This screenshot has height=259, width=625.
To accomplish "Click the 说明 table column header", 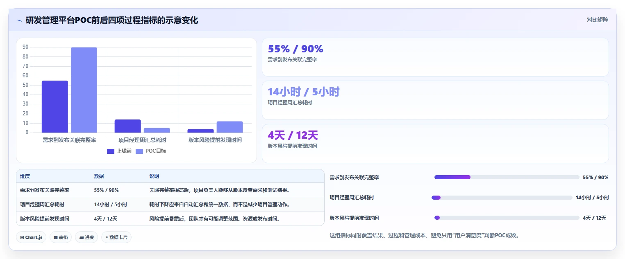I will tap(154, 176).
